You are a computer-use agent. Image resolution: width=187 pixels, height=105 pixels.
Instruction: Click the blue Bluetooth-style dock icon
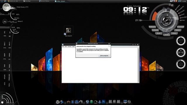click(100, 102)
